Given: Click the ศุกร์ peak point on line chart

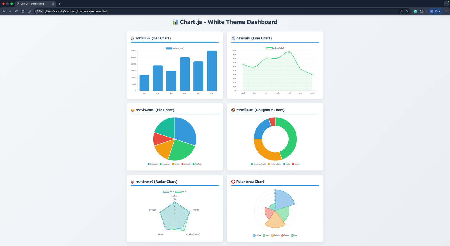Looking at the screenshot, I should (289, 52).
